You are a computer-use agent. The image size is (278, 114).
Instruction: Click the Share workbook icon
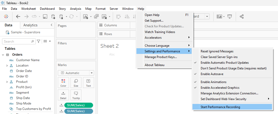[x=242, y=17]
